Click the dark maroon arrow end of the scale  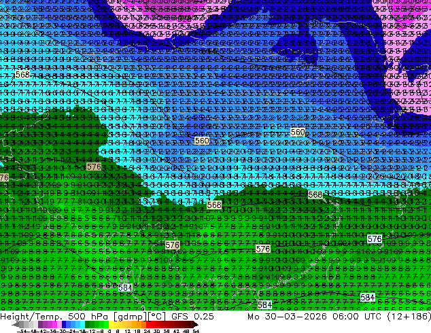(195, 325)
